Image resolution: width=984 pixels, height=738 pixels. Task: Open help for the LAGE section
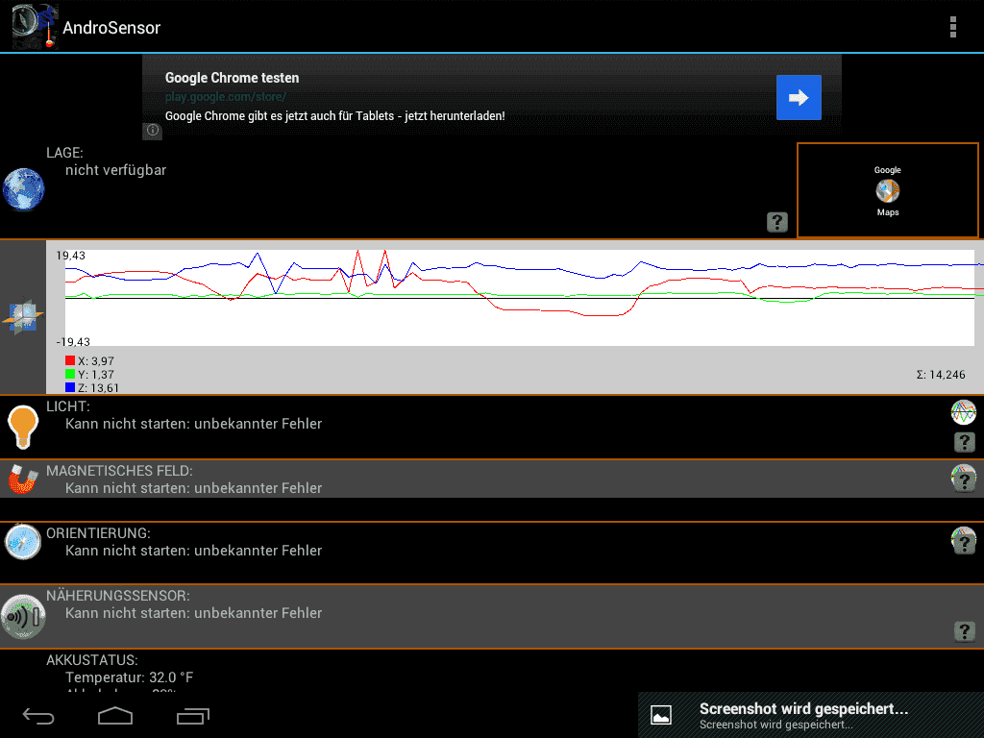(x=776, y=222)
